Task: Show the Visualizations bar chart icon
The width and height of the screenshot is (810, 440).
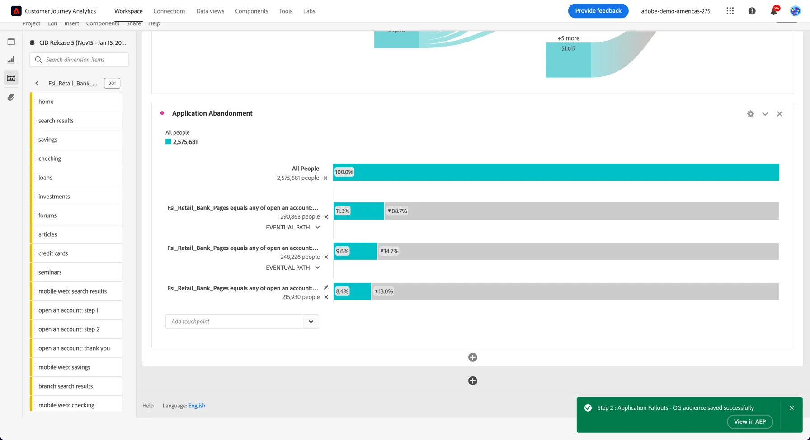Action: coord(11,60)
